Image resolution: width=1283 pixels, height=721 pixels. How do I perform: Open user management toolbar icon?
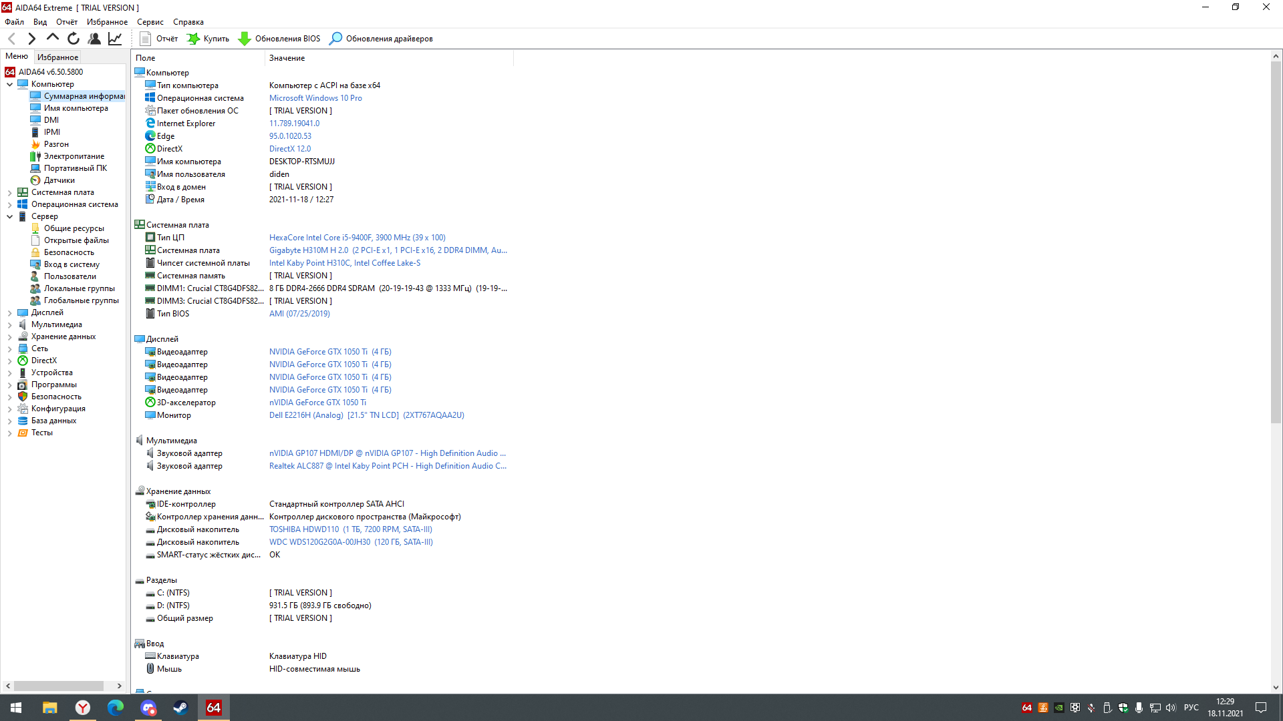94,39
